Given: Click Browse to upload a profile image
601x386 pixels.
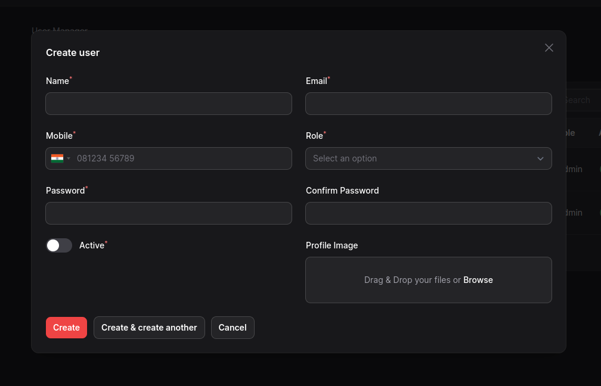Looking at the screenshot, I should coord(478,280).
